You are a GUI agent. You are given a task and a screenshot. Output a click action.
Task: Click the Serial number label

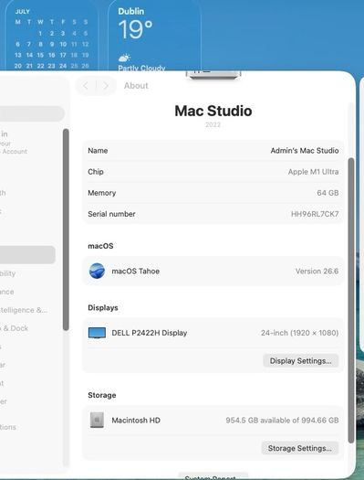pos(111,214)
